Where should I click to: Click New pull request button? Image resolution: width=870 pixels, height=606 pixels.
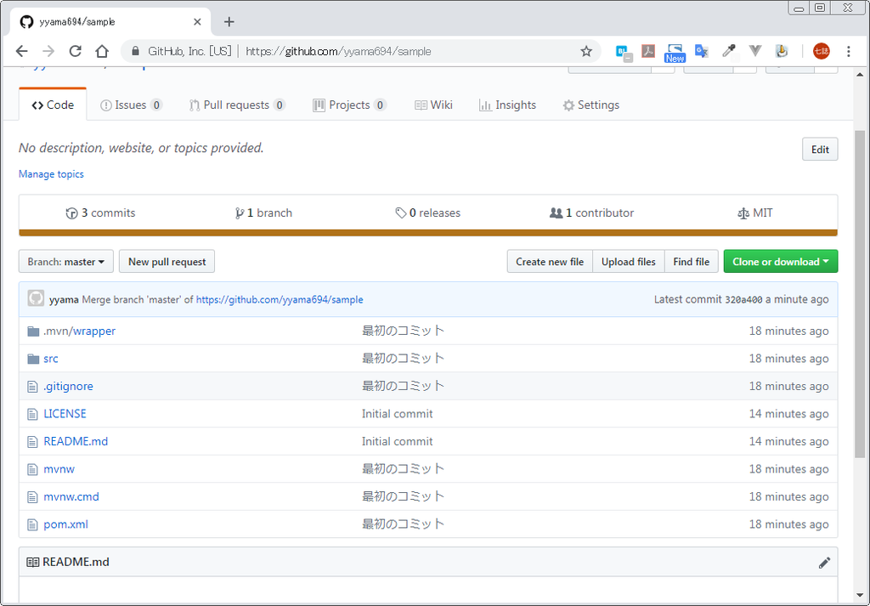click(167, 262)
